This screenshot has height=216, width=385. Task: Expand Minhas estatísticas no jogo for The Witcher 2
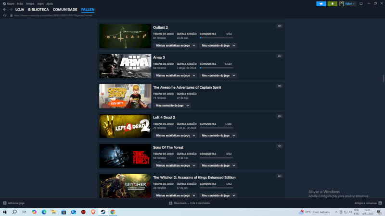pyautogui.click(x=175, y=195)
